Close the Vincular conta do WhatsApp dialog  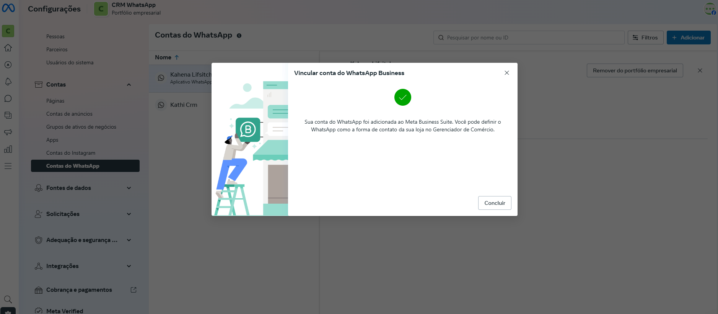pos(506,73)
